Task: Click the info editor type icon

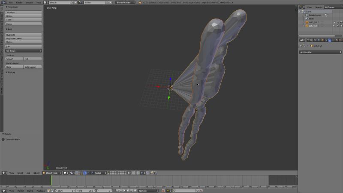Action: tap(4, 3)
